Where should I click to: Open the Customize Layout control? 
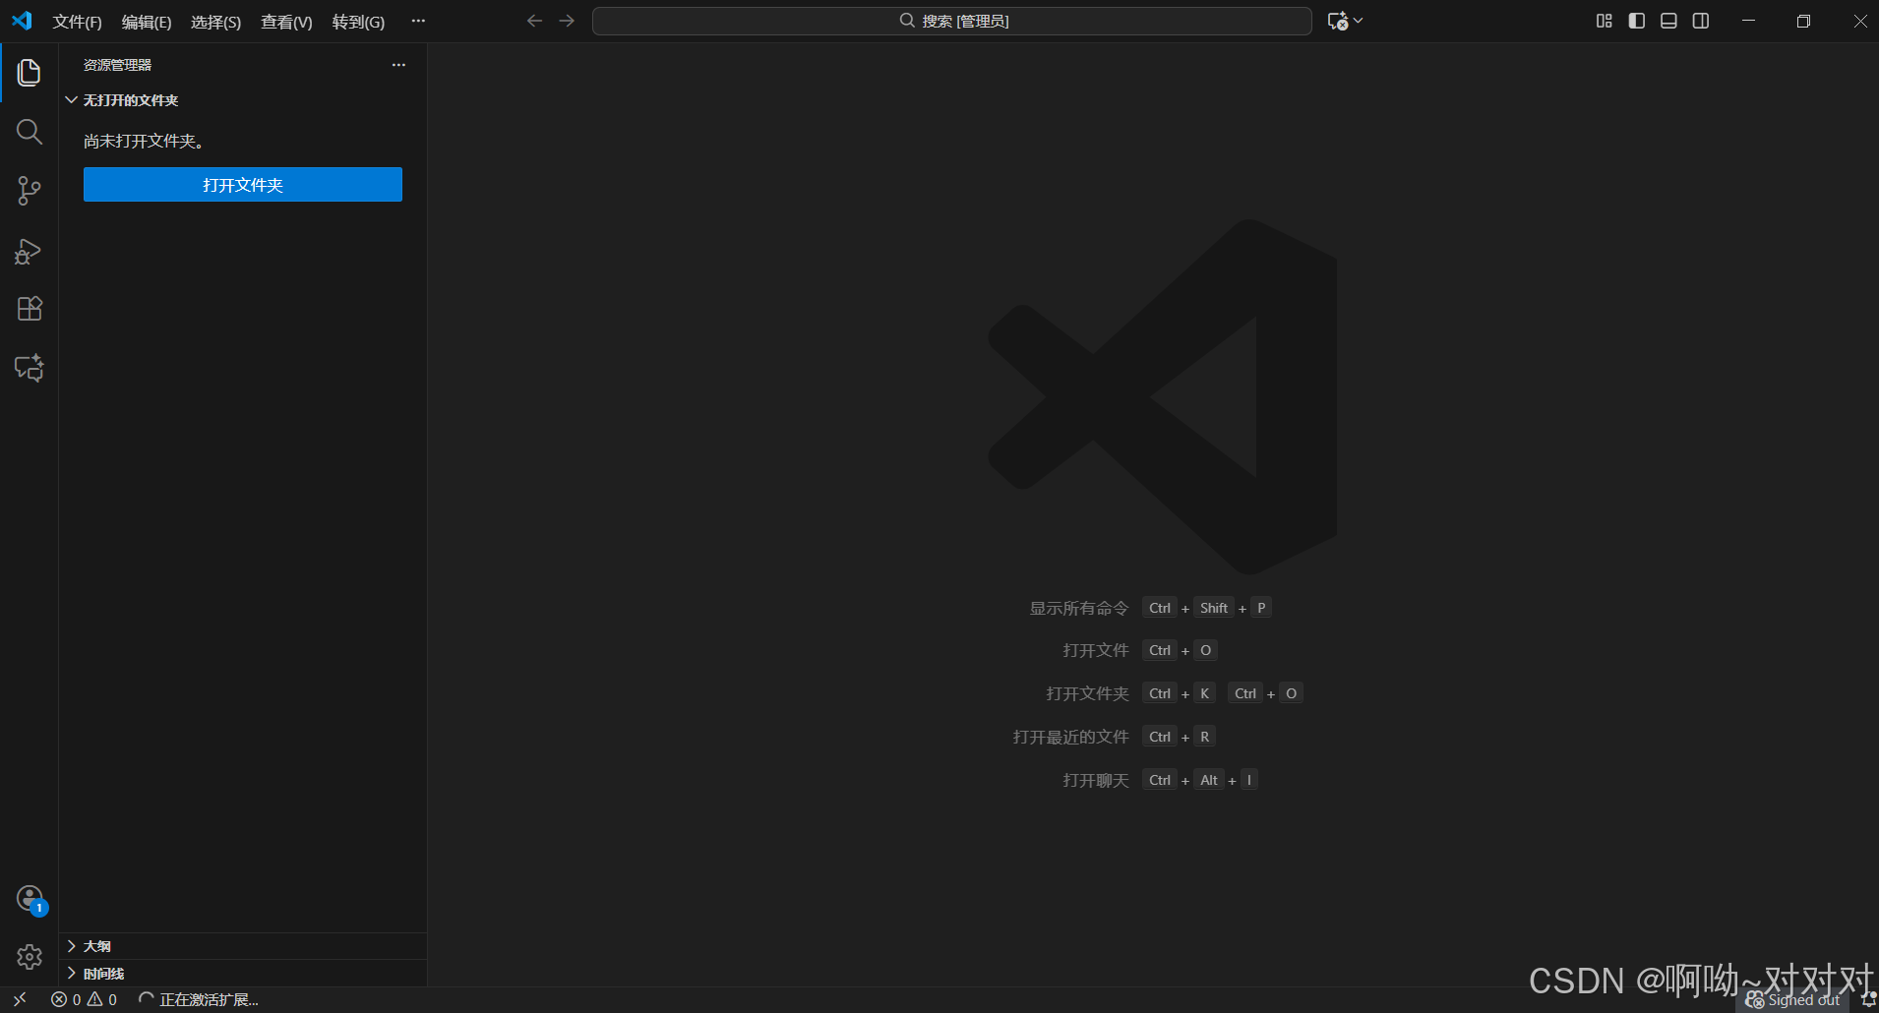[x=1604, y=21]
